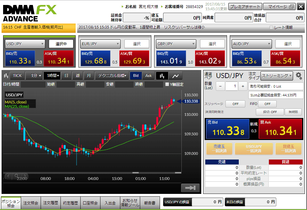307x210 pixels.
Task: Open the position inquiry tab
Action: [11, 203]
